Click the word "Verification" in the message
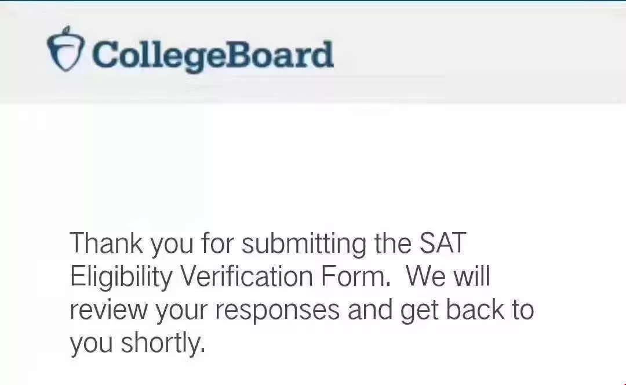This screenshot has width=626, height=385. (x=247, y=275)
